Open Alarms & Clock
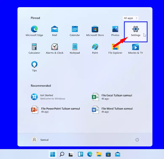164x159 pixels. [55, 49]
